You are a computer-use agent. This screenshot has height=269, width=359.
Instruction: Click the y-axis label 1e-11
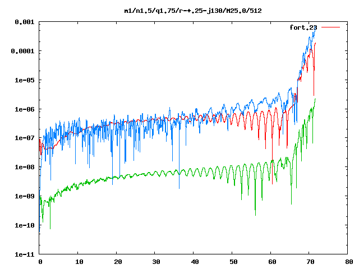tap(25, 254)
